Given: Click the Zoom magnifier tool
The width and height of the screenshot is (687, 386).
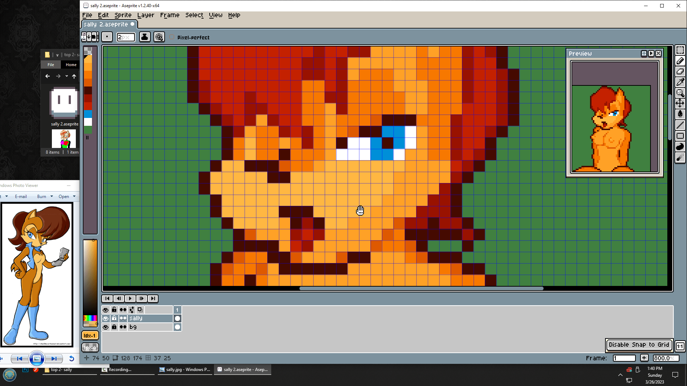Looking at the screenshot, I should pos(680,93).
